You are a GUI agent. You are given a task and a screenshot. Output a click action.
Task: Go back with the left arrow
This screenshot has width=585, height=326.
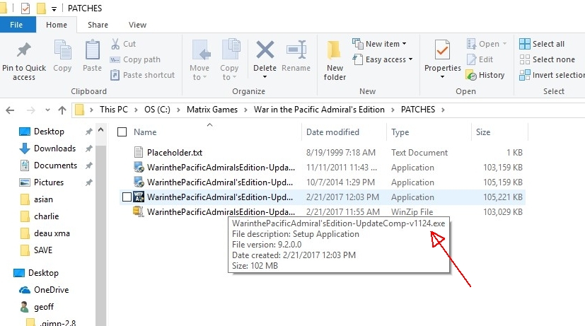coord(10,110)
